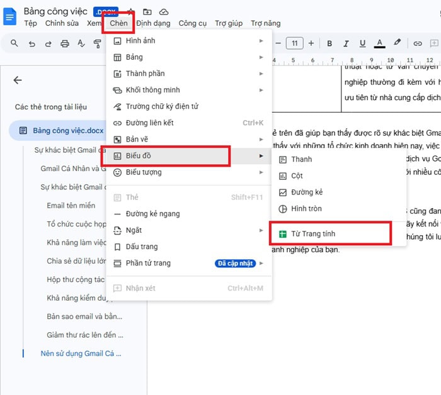
Task: Toggle italic formatting
Action: (346, 43)
